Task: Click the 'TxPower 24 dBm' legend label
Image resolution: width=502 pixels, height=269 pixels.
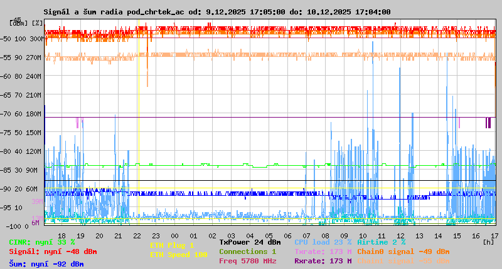Action: 250,242
